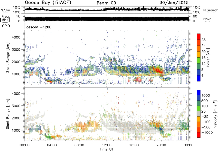Click the velocity panel "Slant Range [km]" label
The height and width of the screenshot is (151, 218).
coord(8,114)
